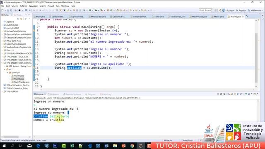Screen dimensions: 265x149
Task: Click the Save All icon in toolbar
Action: click(x=11, y=10)
